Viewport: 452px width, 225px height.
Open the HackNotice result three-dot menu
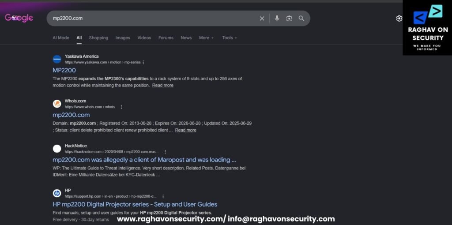click(x=165, y=151)
